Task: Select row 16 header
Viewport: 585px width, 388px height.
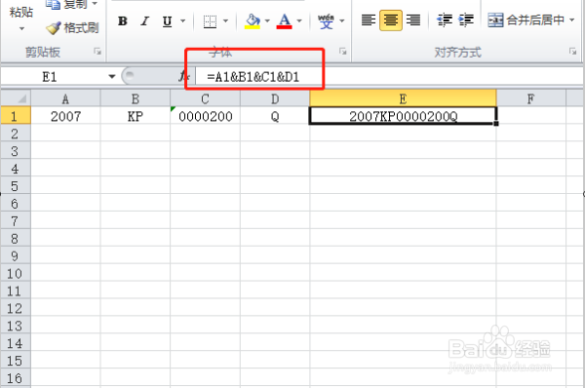Action: [x=16, y=378]
